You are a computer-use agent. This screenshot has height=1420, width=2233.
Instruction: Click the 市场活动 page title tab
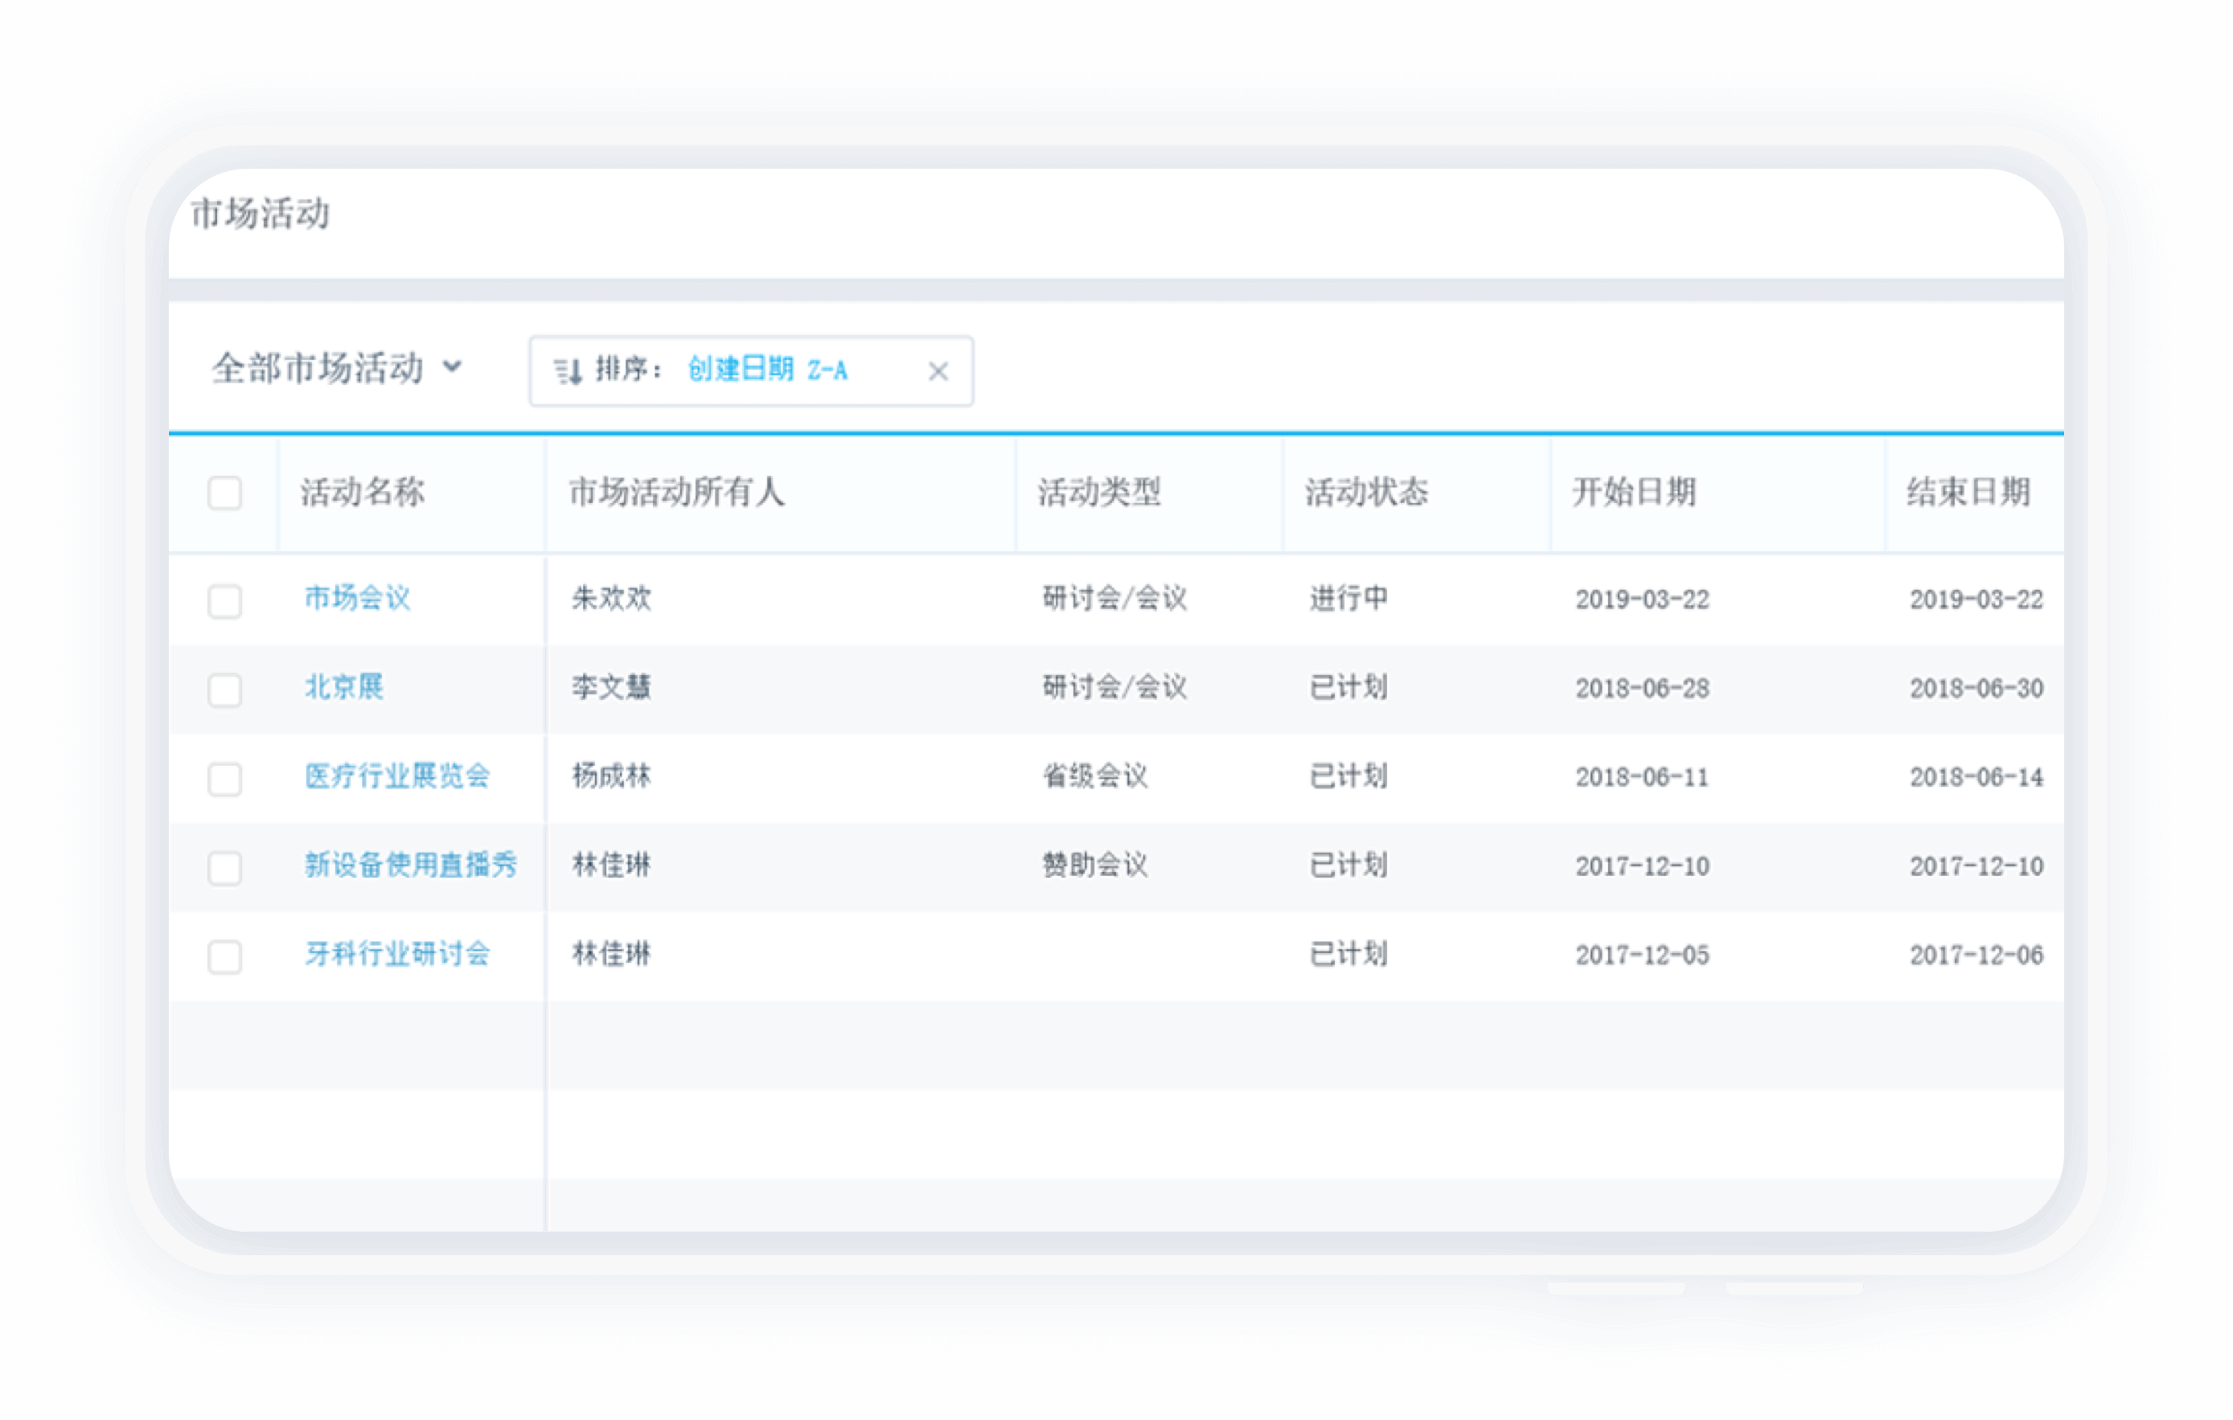(x=261, y=213)
